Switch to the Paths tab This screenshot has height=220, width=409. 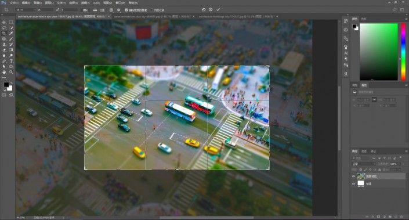373,151
